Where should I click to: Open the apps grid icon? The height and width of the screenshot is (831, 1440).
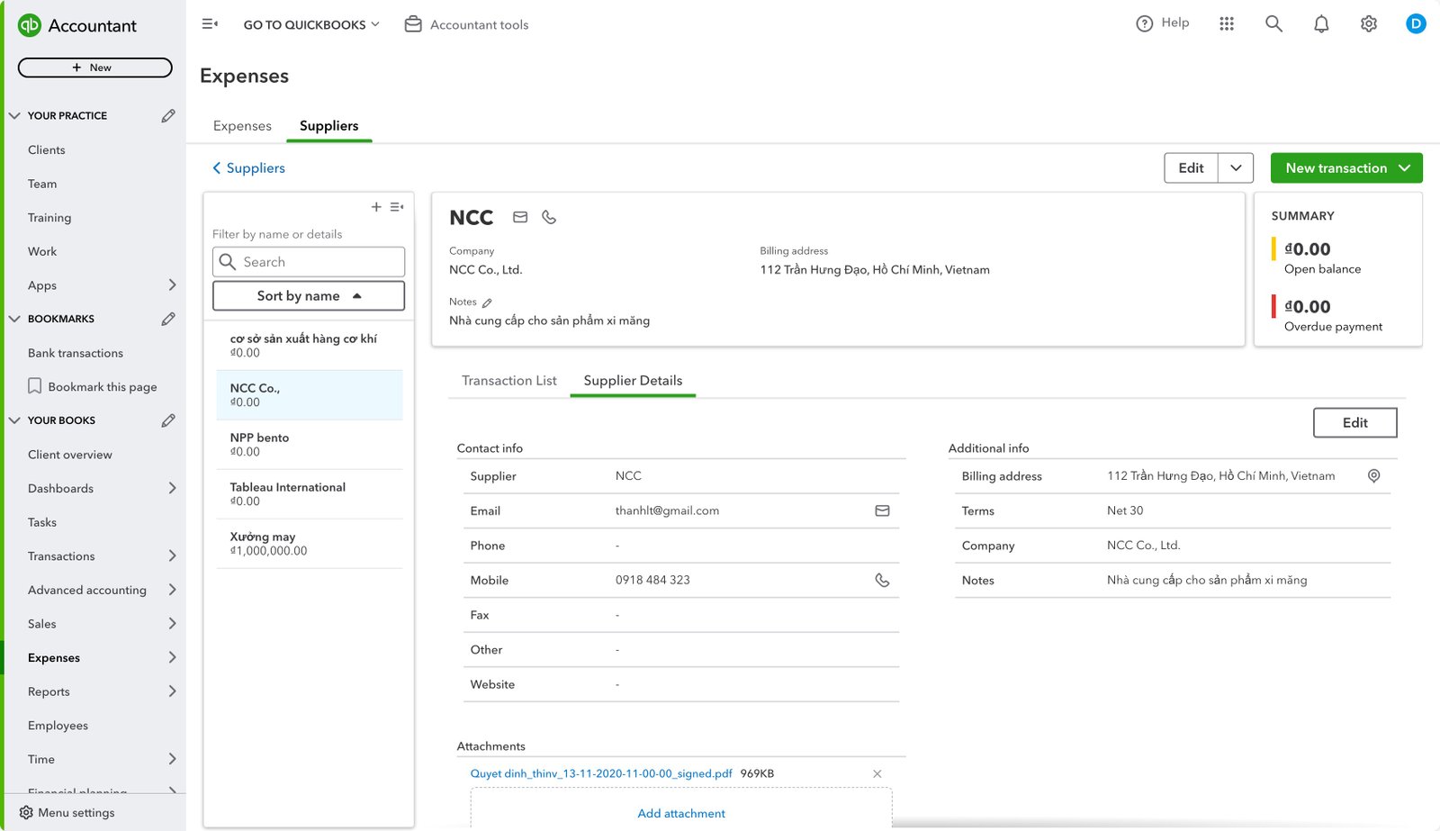[x=1227, y=24]
